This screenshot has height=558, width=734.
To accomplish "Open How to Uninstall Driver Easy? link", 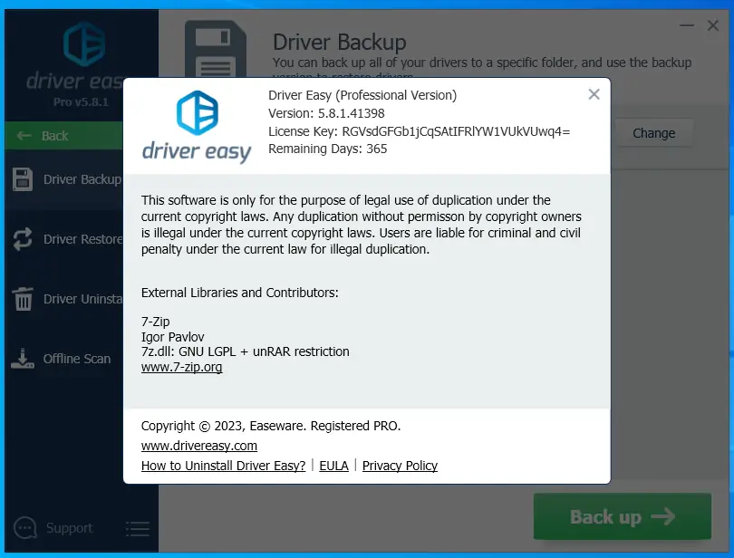I will point(223,466).
